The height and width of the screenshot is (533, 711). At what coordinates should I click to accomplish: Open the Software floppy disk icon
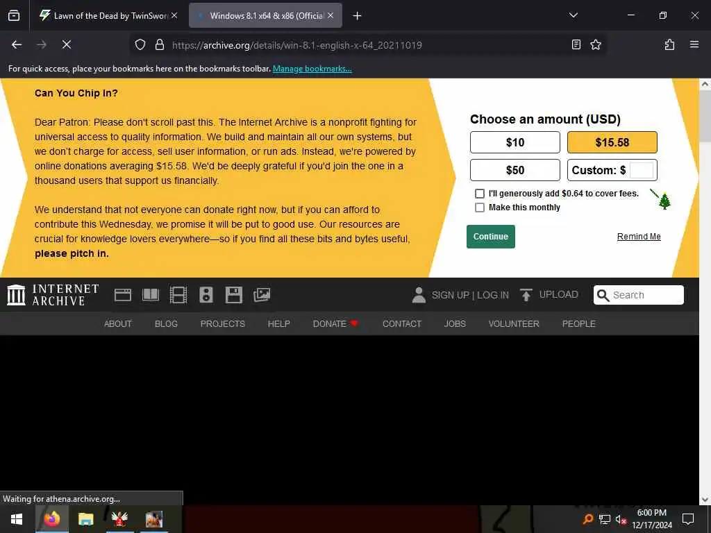(234, 295)
